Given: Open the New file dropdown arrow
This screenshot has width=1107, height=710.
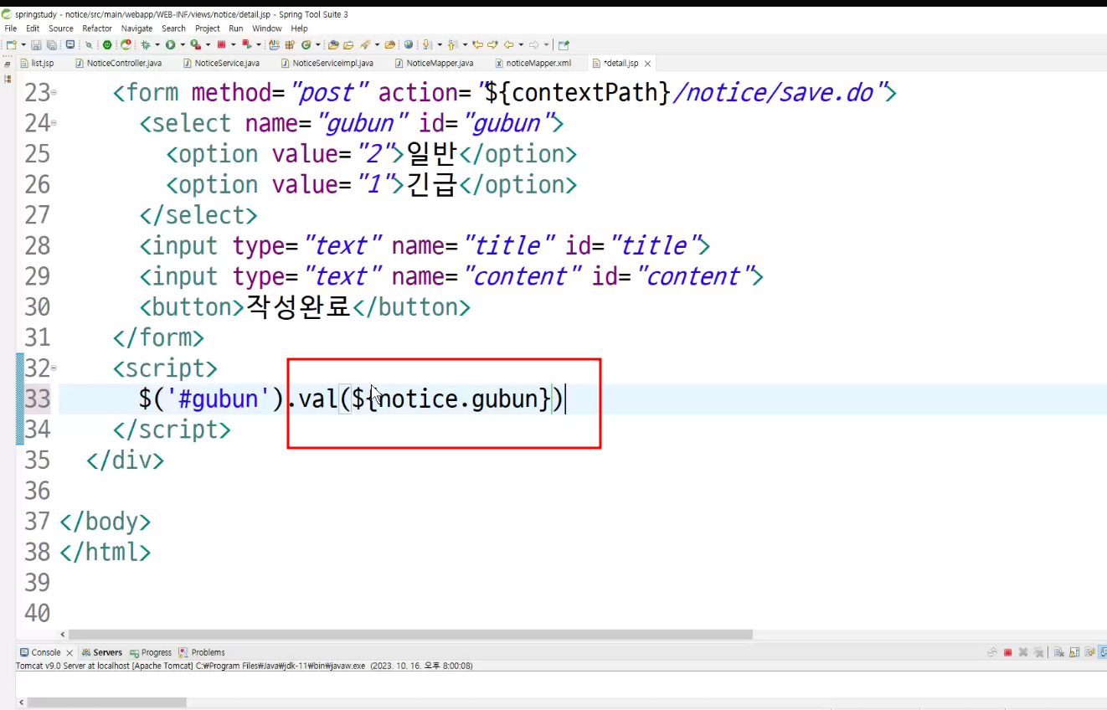Looking at the screenshot, I should click(23, 45).
